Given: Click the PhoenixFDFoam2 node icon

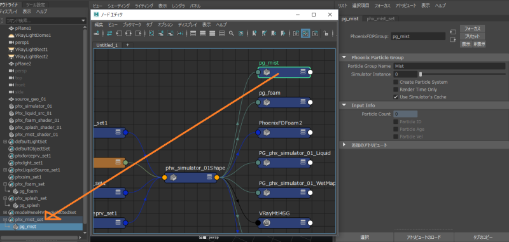Looking at the screenshot, I should coord(267,132).
